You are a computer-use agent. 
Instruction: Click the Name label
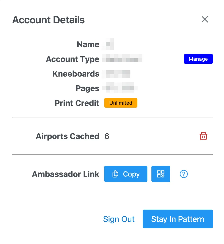(88, 44)
